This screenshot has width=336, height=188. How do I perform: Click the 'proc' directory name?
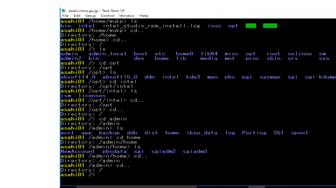[x=252, y=59]
